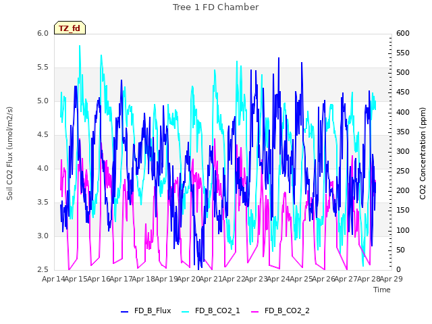Viewport: 432px width, 324px height.
Task: Click the 0 right axis tick label
Action: [398, 270]
